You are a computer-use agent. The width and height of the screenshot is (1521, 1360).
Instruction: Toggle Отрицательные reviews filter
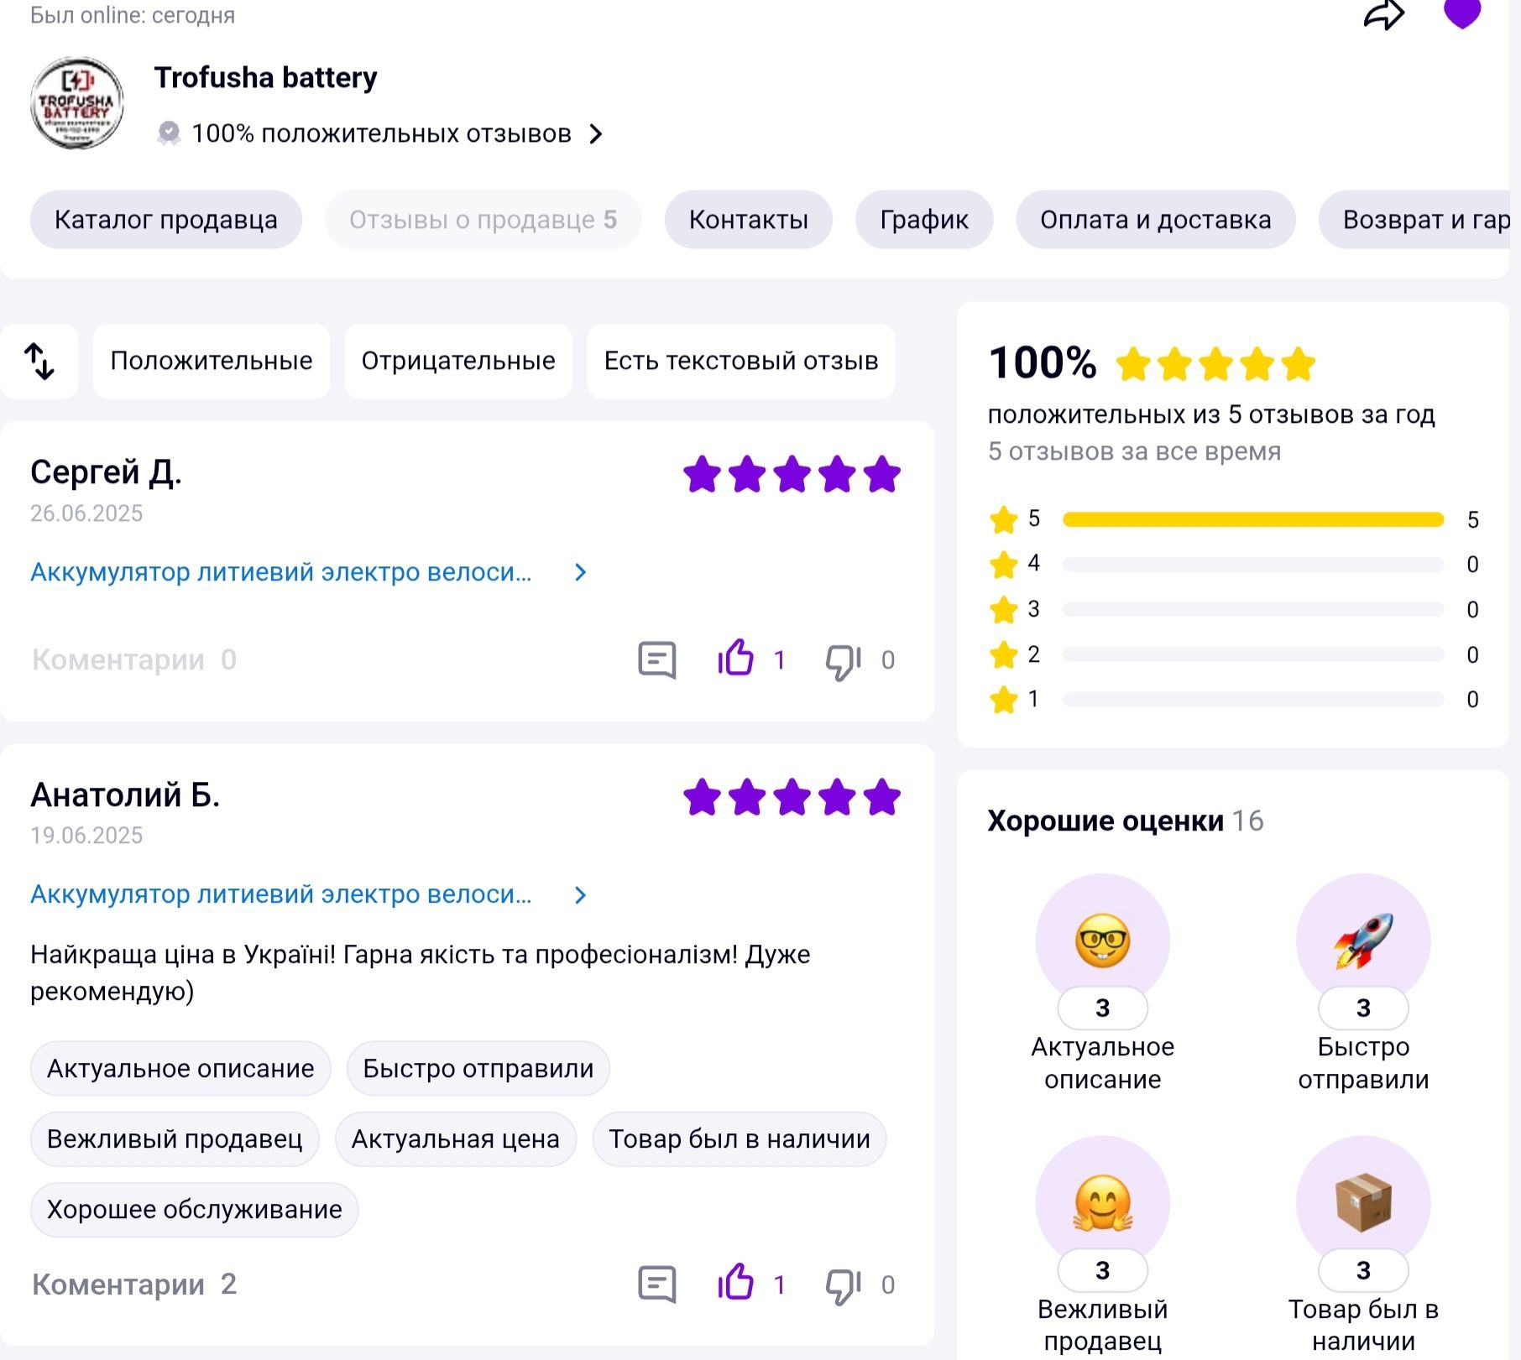(458, 361)
